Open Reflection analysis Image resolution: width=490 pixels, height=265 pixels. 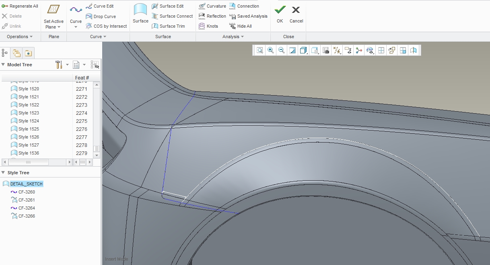pos(212,16)
